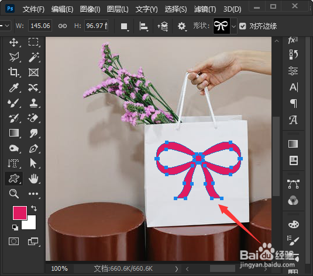Select the Magic Wand tool
This screenshot has height=276, width=313.
[x=33, y=57]
